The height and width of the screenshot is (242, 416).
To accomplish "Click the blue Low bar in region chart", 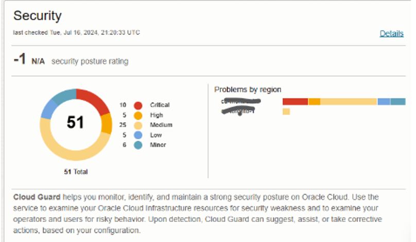I will (384, 102).
